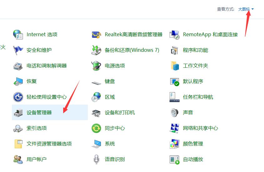
Task: Click the green 同步中心 icon
Action: tap(96, 128)
